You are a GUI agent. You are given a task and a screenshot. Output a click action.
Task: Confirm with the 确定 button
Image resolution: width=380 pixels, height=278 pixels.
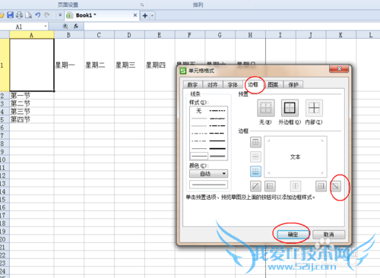pyautogui.click(x=293, y=235)
